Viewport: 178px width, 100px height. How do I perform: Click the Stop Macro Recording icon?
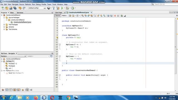click(118, 16)
